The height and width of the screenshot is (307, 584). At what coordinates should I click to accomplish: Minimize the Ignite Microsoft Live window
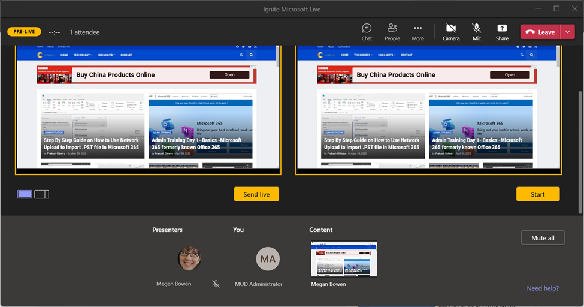tap(538, 8)
